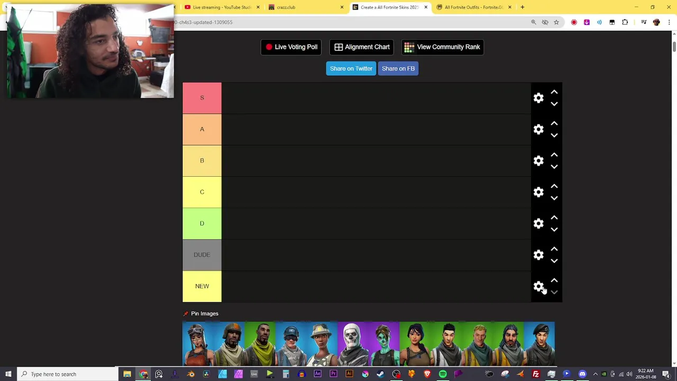This screenshot has height=381, width=677.
Task: Open the browser extensions puzzle icon
Action: 625,22
